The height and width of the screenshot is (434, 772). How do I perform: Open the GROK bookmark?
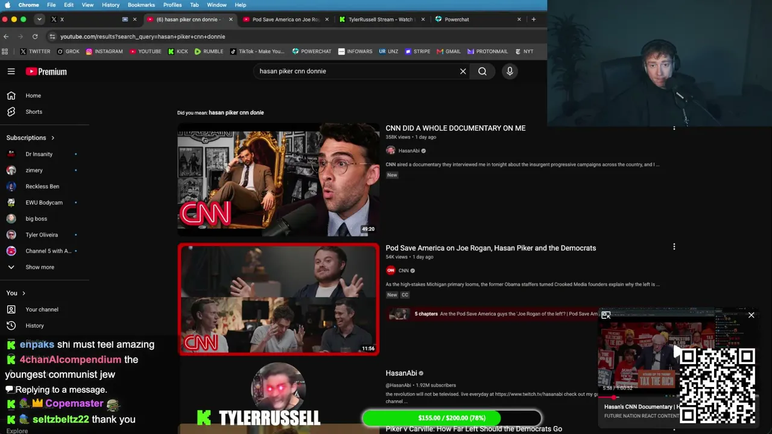(x=68, y=51)
